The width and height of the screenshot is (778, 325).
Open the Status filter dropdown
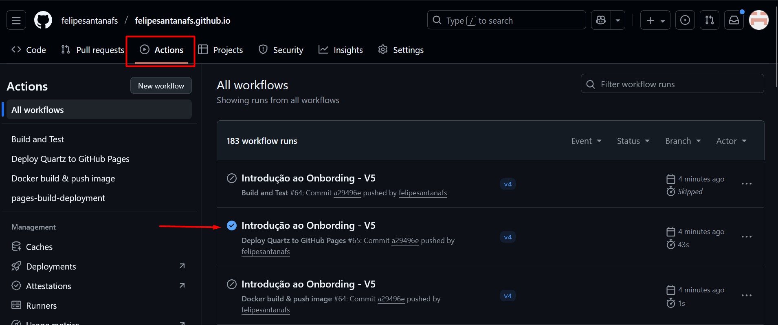click(633, 141)
